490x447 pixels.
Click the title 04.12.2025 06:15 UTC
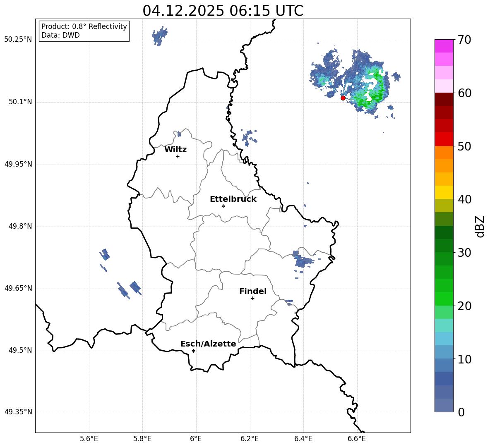tap(223, 11)
